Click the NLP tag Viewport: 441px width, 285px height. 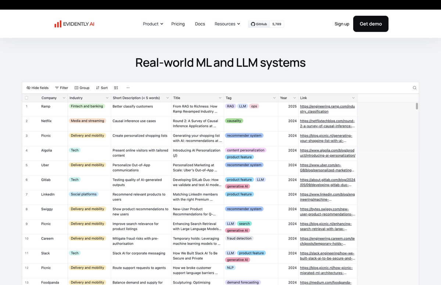[230, 268]
